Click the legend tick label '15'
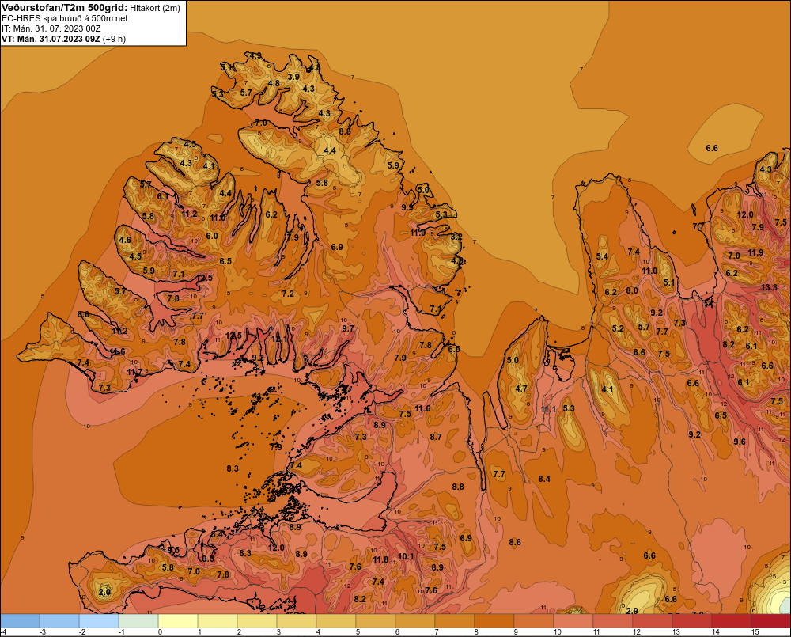The image size is (791, 637). [x=755, y=632]
